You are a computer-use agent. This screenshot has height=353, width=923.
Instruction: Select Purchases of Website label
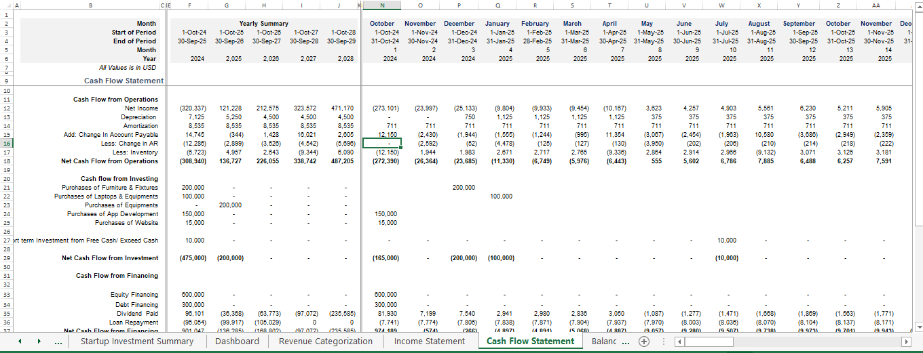click(126, 223)
